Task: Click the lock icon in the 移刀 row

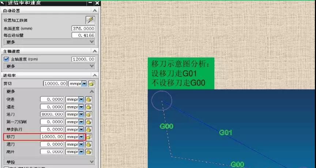Action: click(x=88, y=137)
